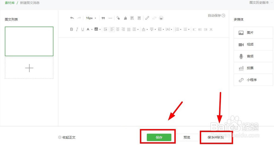The height and width of the screenshot is (145, 274).
Task: Click the 预览 button
Action: (x=187, y=137)
